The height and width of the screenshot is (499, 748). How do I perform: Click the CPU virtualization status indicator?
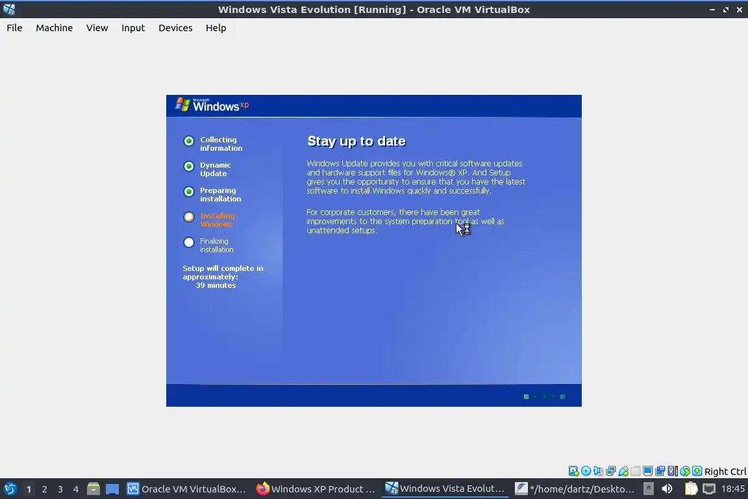point(673,471)
